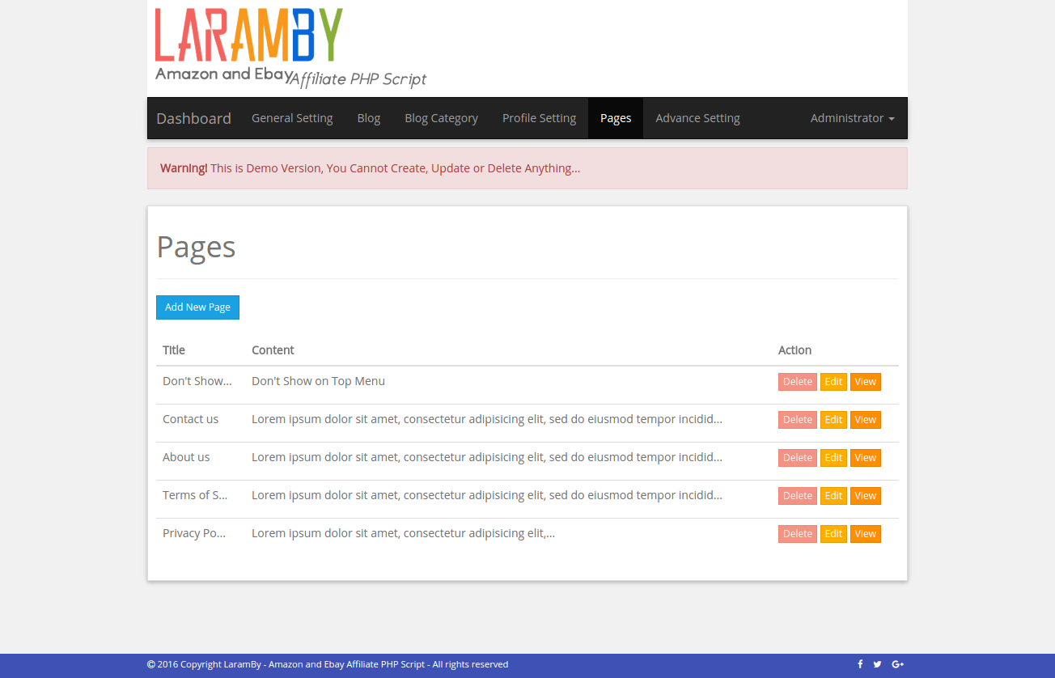Open Advance Setting in the navbar
1055x678 pixels.
coord(697,118)
